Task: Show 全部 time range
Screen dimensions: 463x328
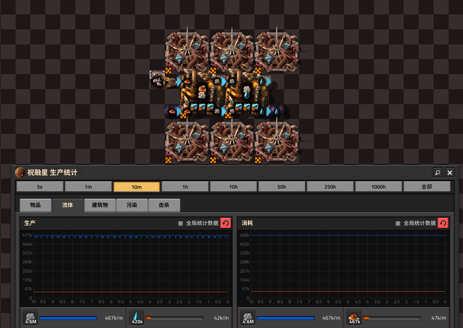Action: [x=427, y=187]
